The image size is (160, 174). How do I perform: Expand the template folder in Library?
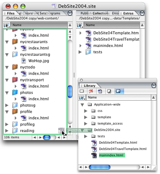coord(86,117)
